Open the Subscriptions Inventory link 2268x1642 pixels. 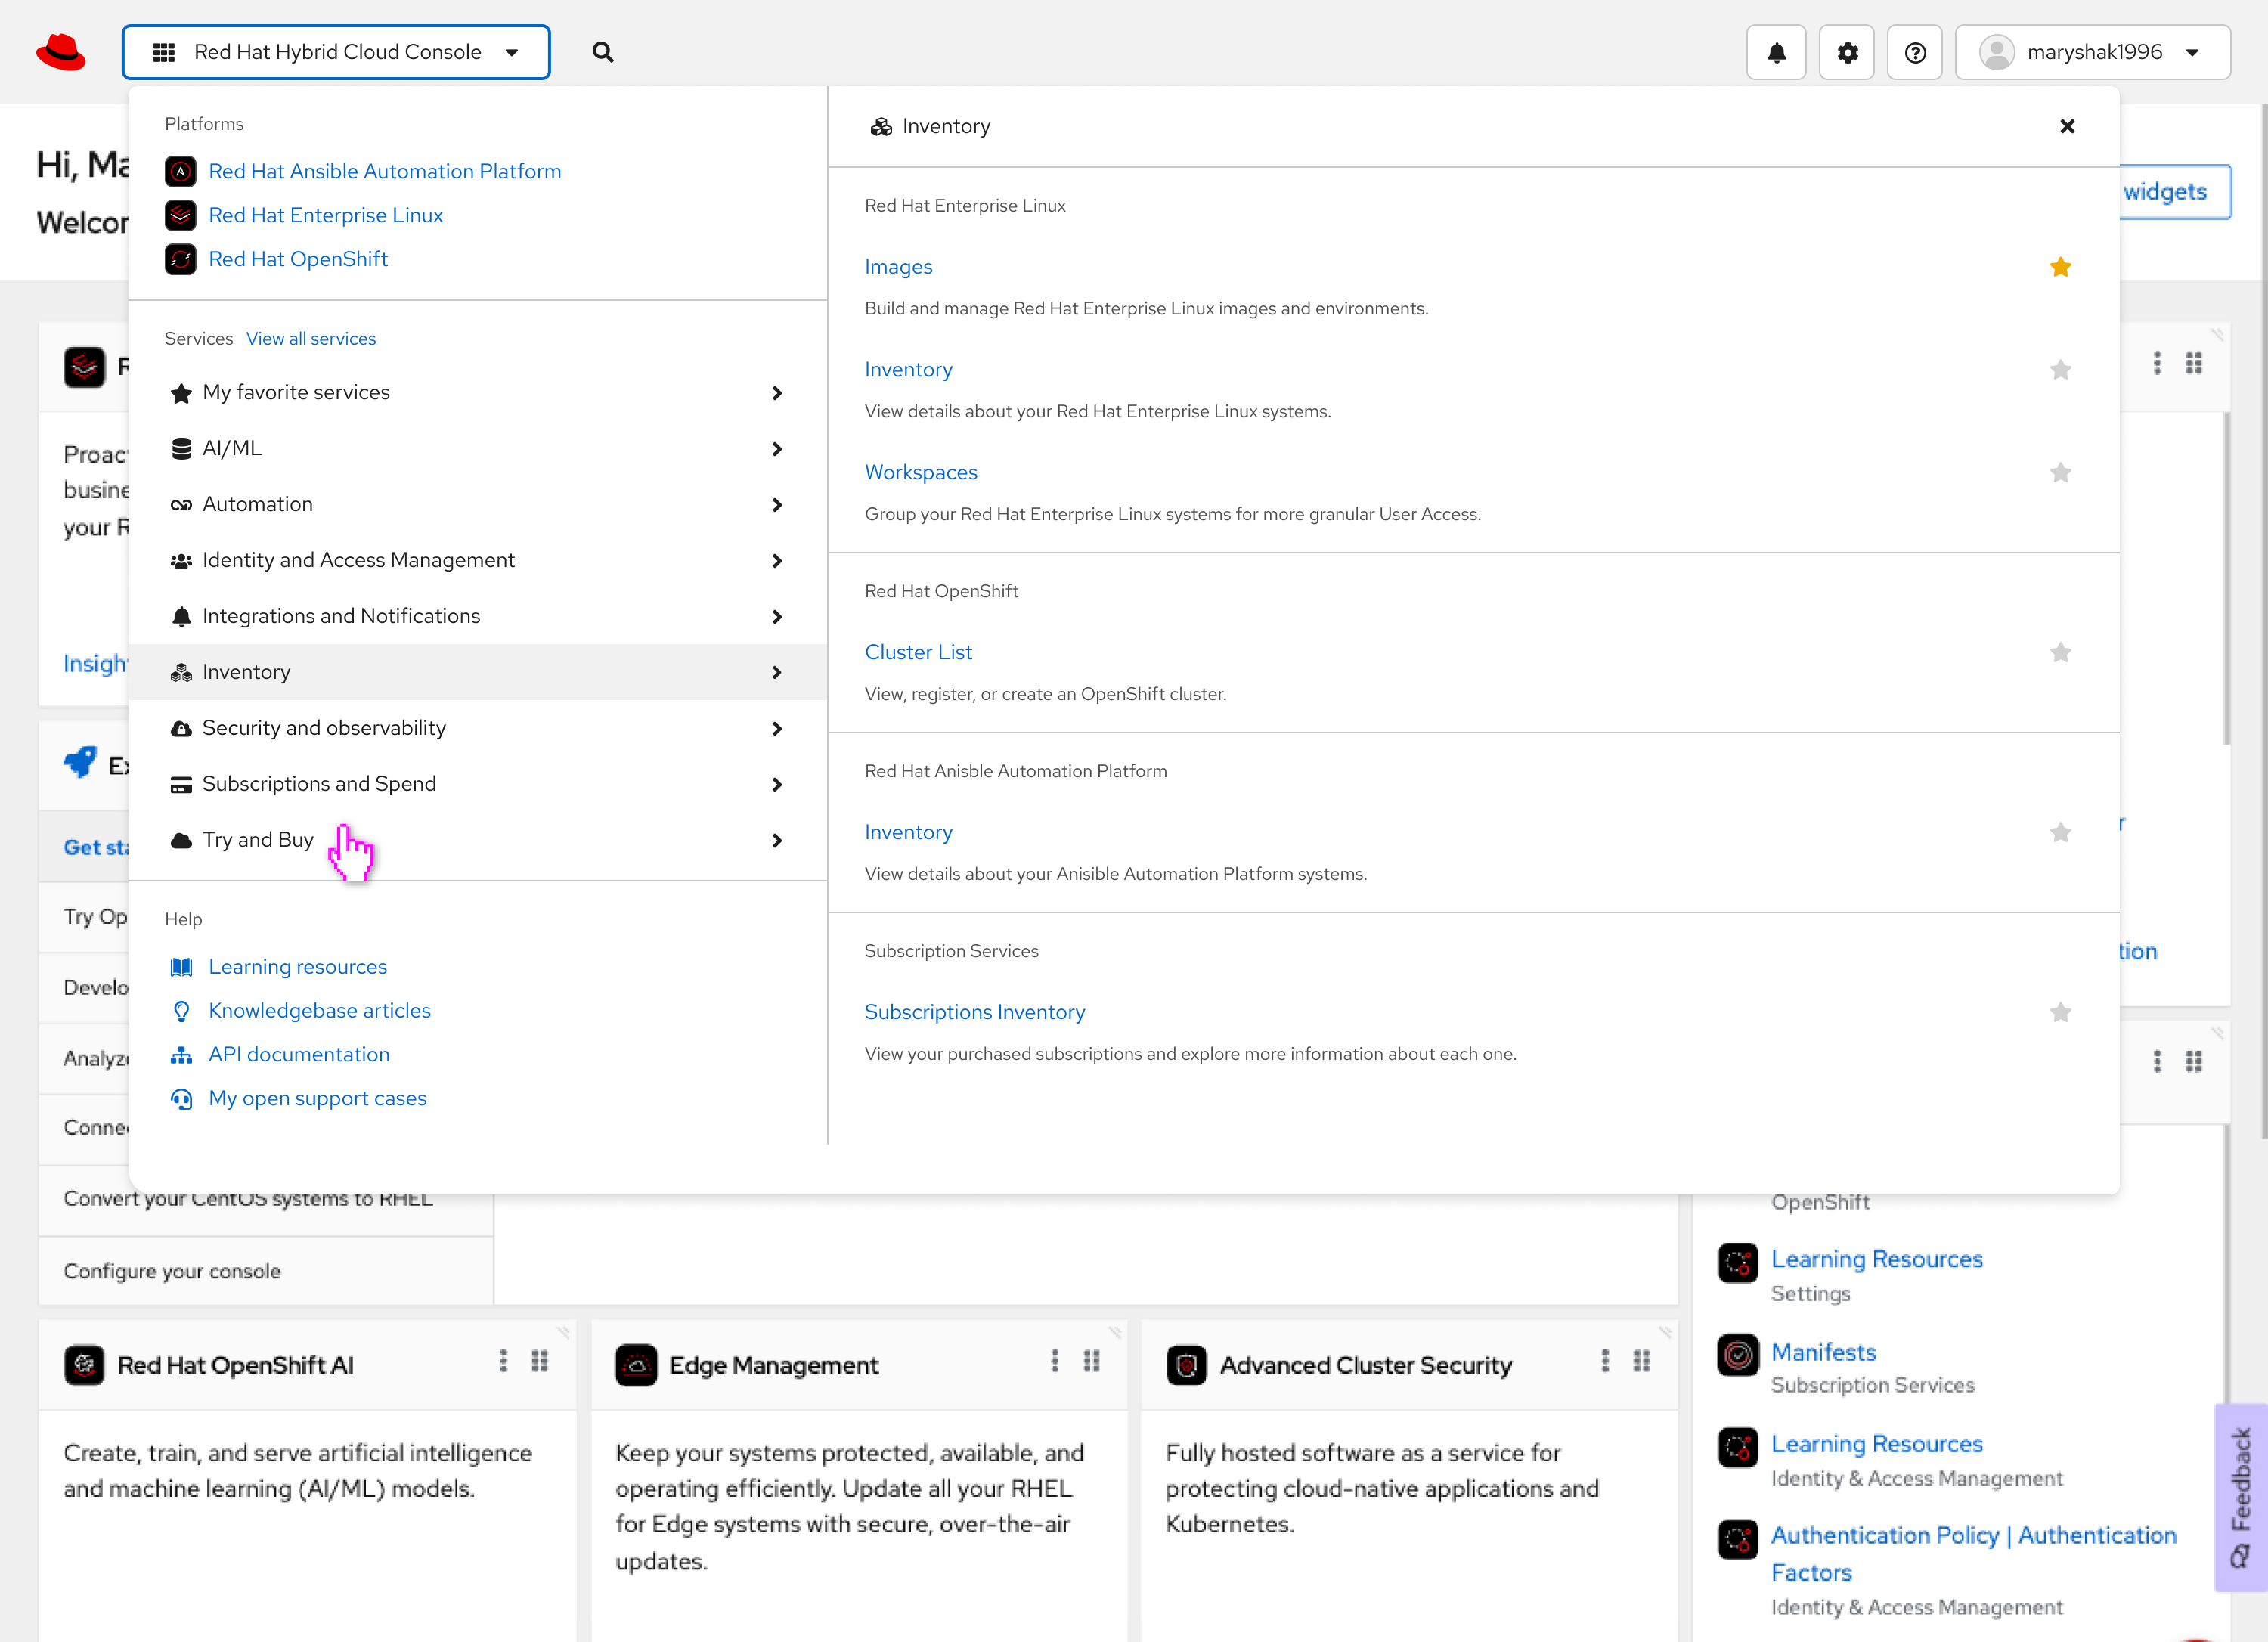(x=974, y=1012)
